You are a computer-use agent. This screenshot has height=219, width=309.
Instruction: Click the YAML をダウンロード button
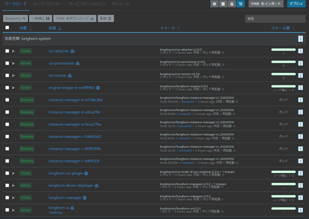click(x=75, y=19)
